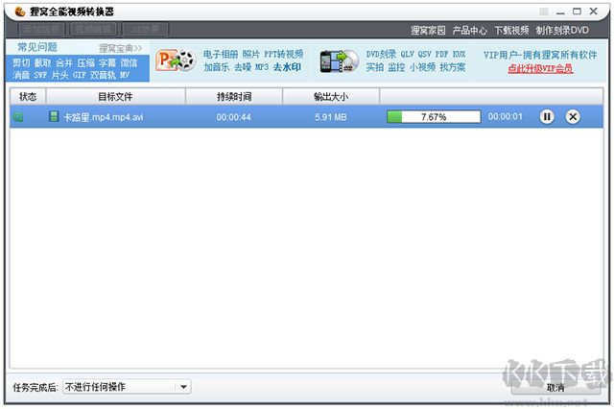This screenshot has height=409, width=614.
Task: Open the 小视频 link
Action: click(422, 67)
